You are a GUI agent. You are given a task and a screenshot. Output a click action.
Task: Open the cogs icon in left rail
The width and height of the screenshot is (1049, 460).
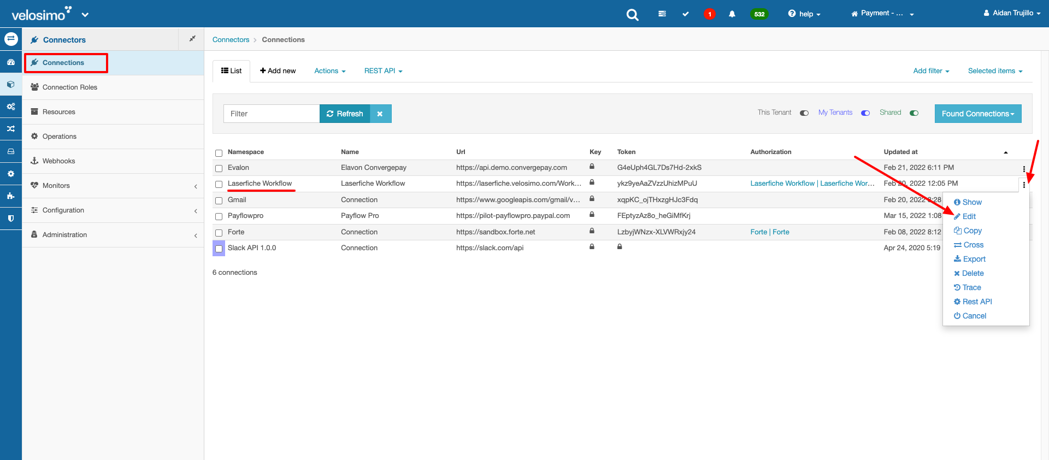(11, 107)
